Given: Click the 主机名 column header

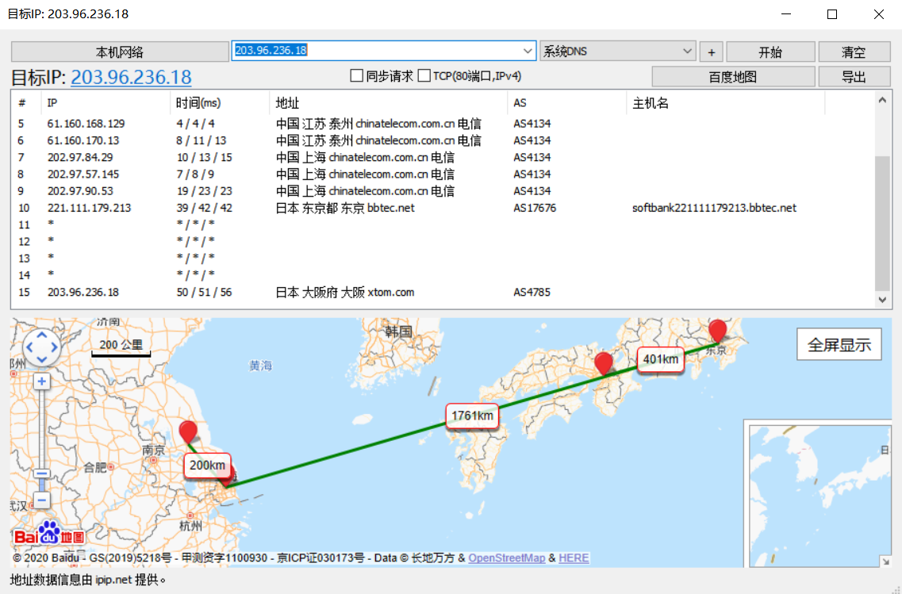Looking at the screenshot, I should [x=651, y=103].
